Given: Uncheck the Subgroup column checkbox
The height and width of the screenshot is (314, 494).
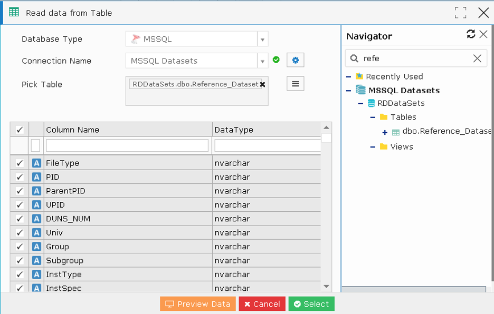Looking at the screenshot, I should click(x=20, y=260).
